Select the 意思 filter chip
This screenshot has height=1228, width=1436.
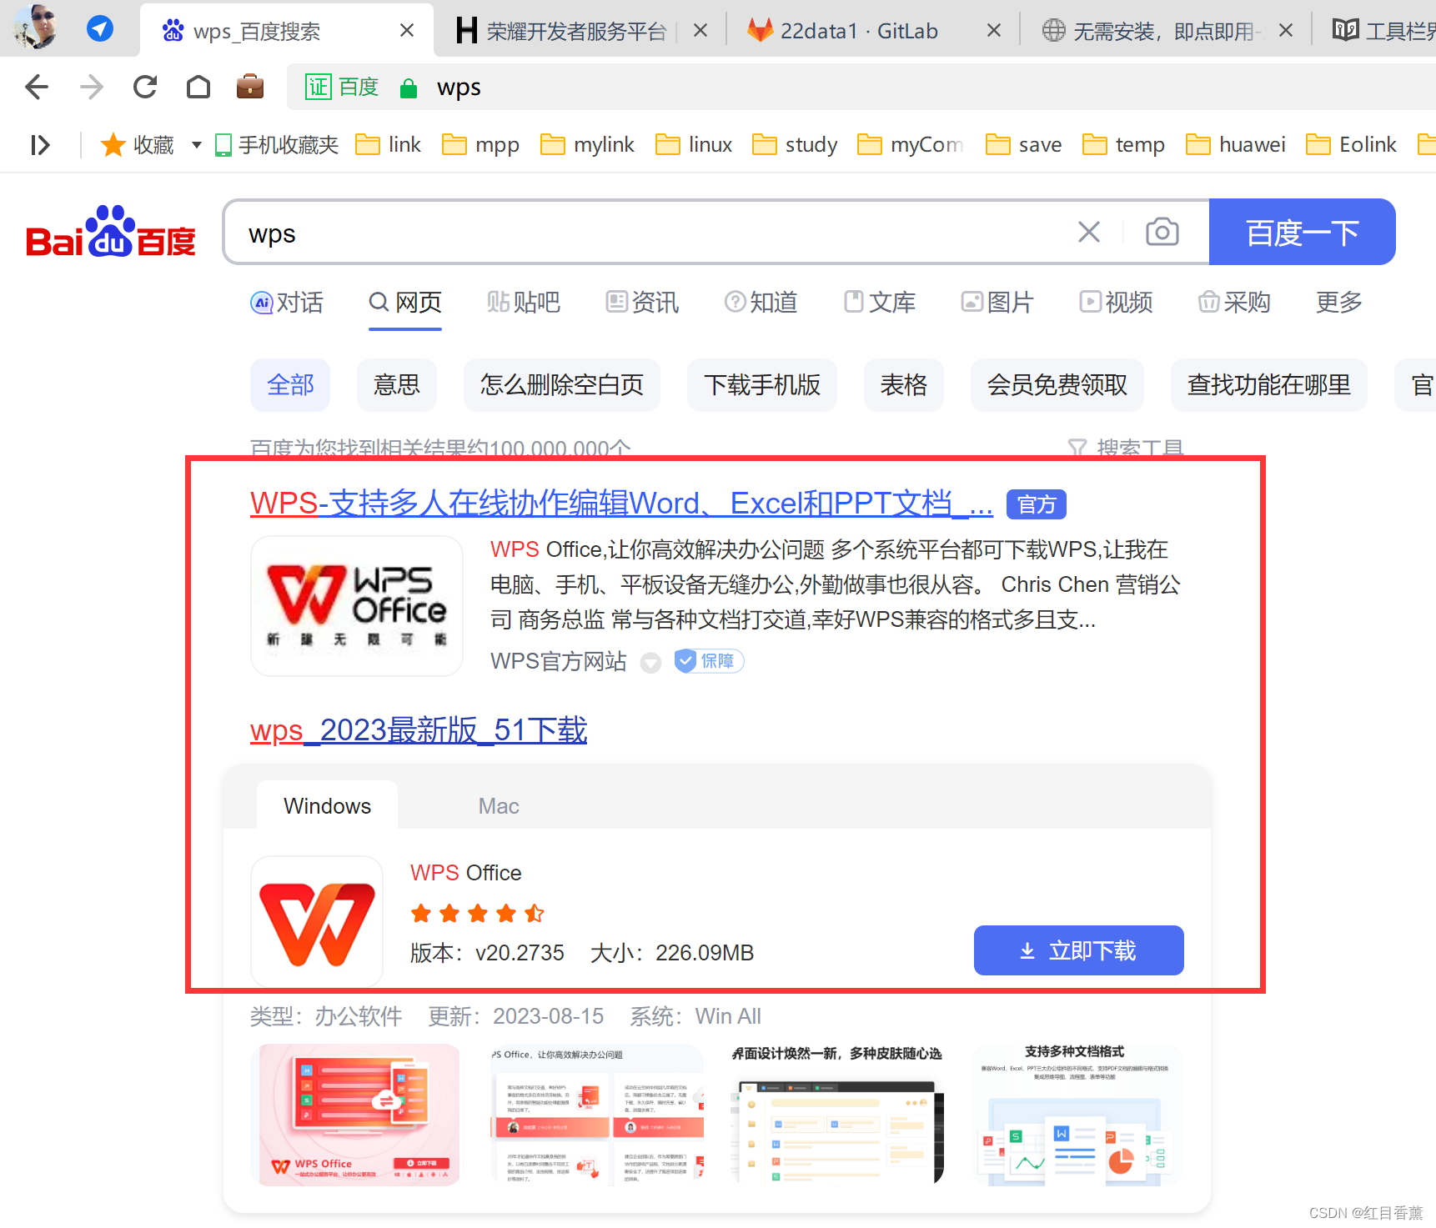point(397,385)
